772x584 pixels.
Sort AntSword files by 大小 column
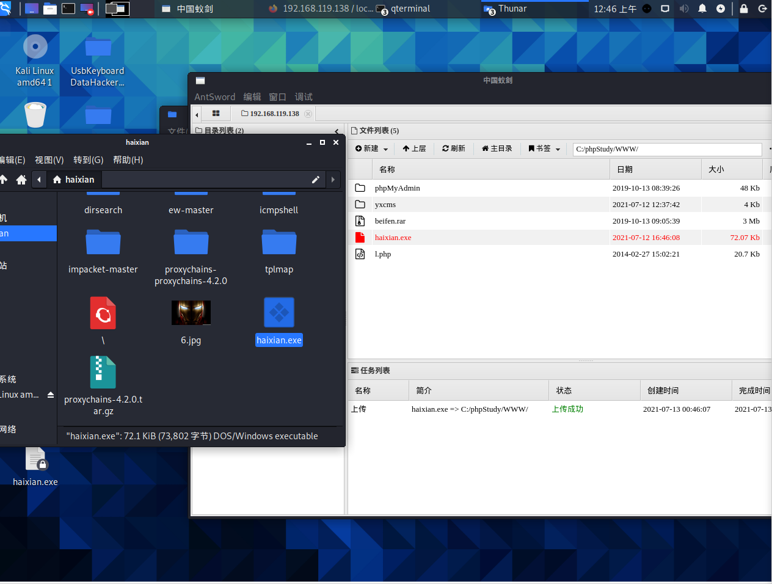click(732, 169)
